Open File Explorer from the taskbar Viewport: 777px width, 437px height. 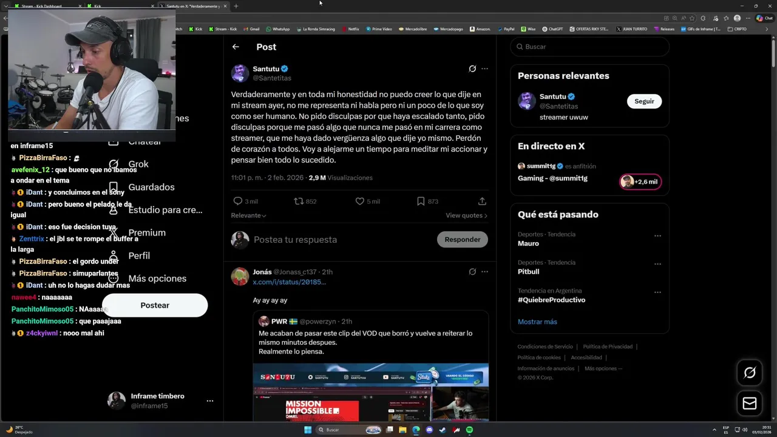click(x=402, y=430)
